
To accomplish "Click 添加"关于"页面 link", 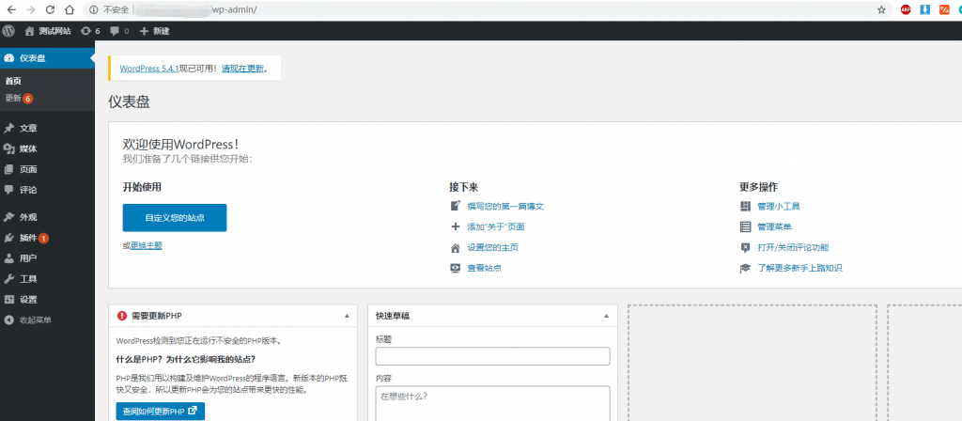I will click(496, 227).
